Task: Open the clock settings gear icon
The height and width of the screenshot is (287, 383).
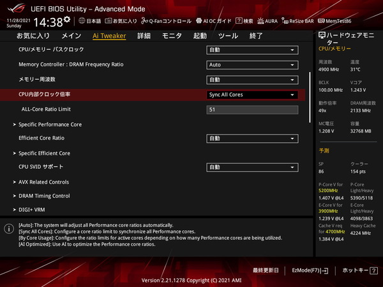Action: click(x=66, y=19)
